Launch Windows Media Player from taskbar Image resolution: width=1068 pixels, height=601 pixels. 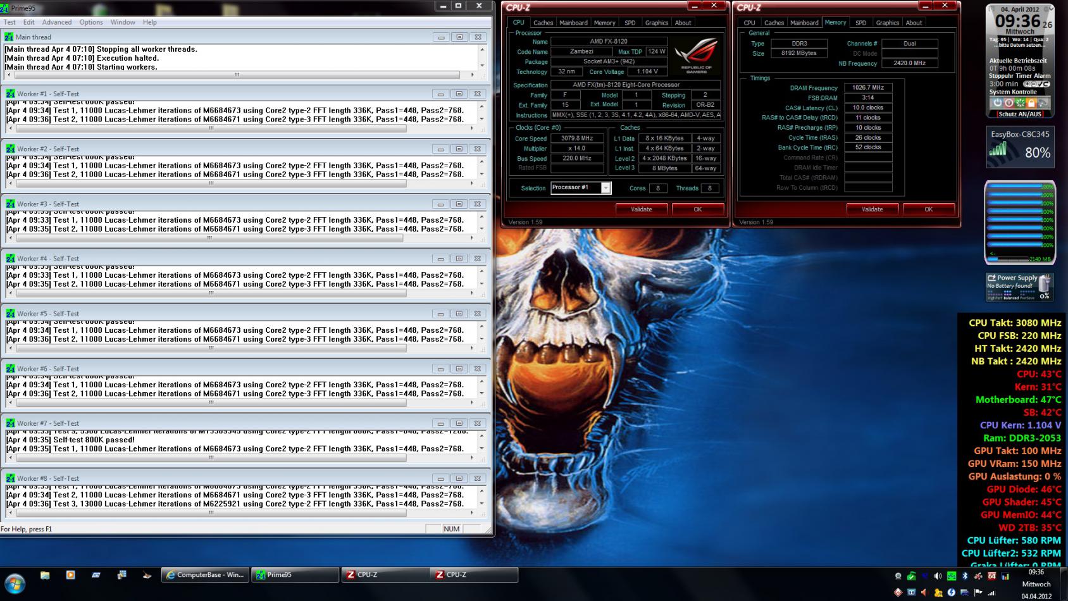70,575
